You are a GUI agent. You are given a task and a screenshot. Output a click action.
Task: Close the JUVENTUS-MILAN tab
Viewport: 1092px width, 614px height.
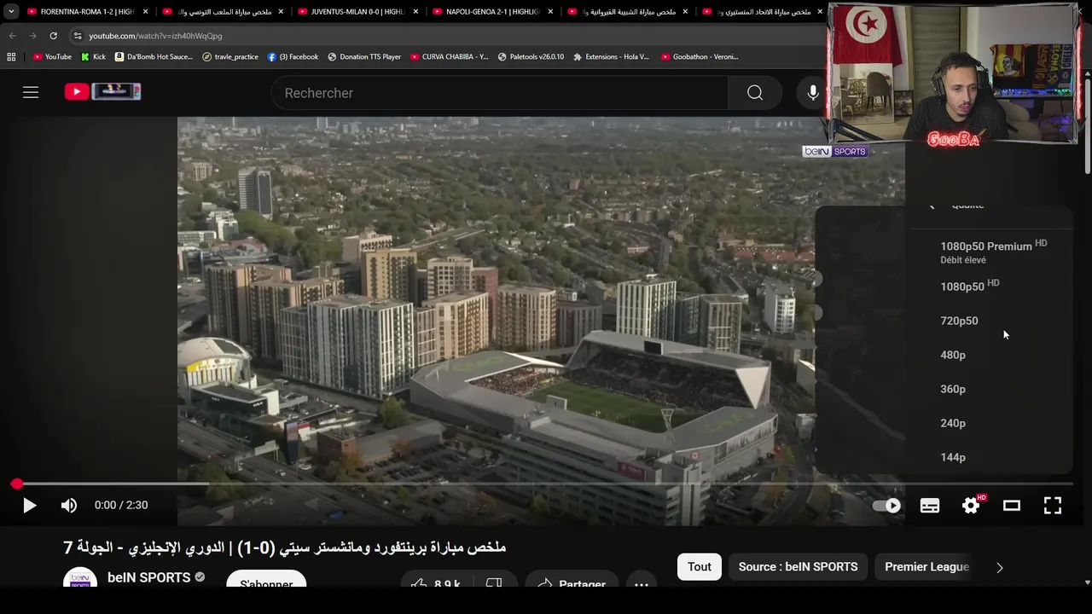coord(415,12)
